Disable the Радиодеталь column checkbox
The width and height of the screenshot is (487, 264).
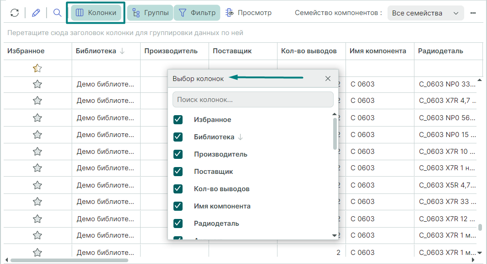pos(178,223)
